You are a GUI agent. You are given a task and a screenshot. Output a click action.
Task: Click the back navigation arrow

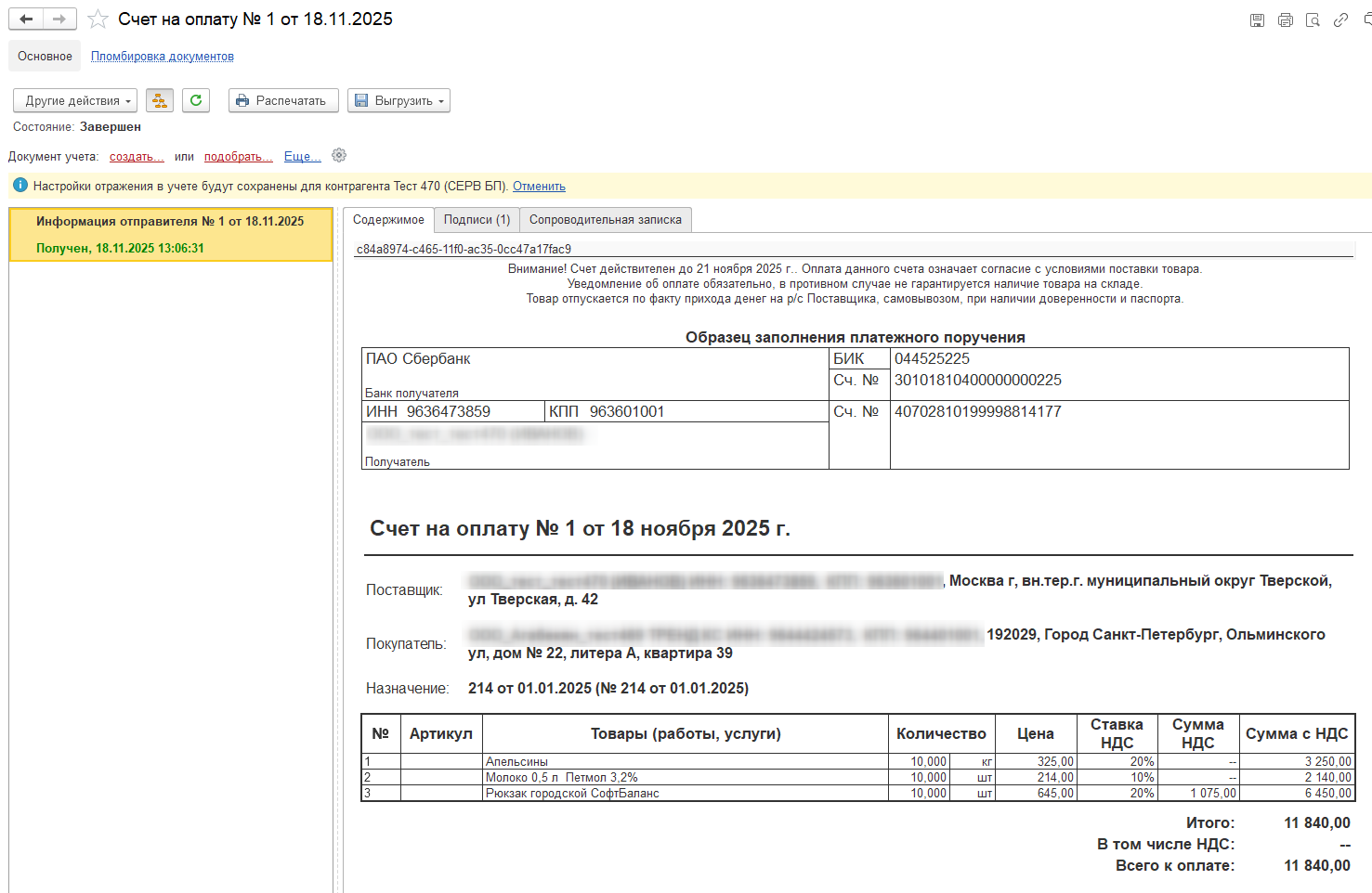point(26,19)
